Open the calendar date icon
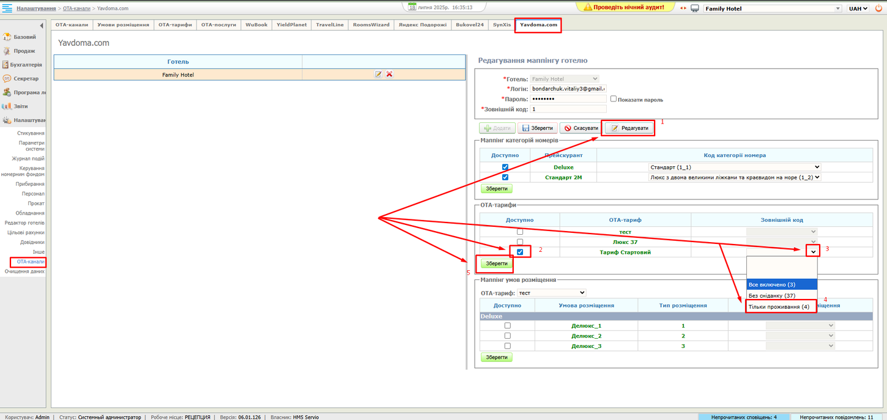The height and width of the screenshot is (420, 887). (x=412, y=6)
